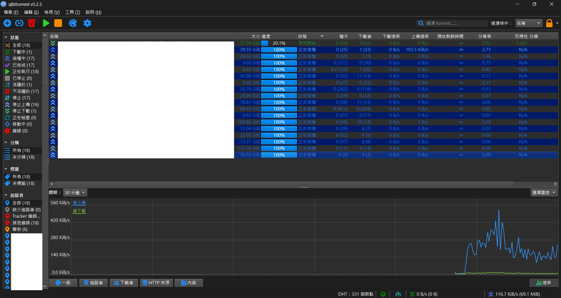The height and width of the screenshot is (298, 561).
Task: Click the add torrent file plus icon
Action: (7, 23)
